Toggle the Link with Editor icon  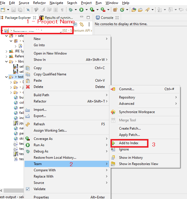click(82, 24)
